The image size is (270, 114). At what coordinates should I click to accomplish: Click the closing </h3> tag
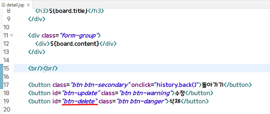pyautogui.click(x=96, y=11)
